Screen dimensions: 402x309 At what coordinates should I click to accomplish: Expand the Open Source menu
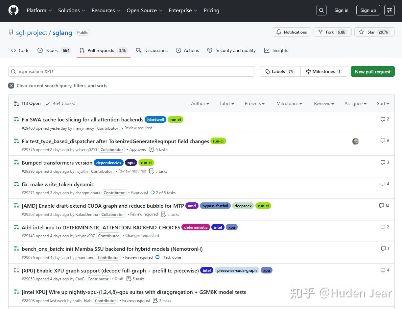tap(145, 10)
